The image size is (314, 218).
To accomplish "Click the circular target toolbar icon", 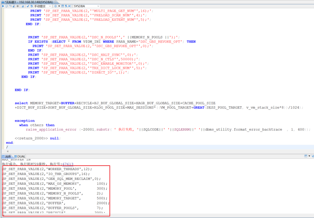I will pos(56,6).
